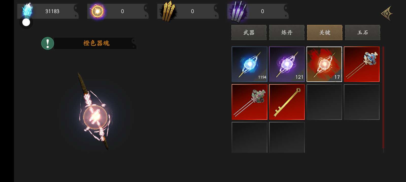Pick the green jade hairpin item
Image resolution: width=406 pixels, height=182 pixels.
pyautogui.click(x=249, y=102)
